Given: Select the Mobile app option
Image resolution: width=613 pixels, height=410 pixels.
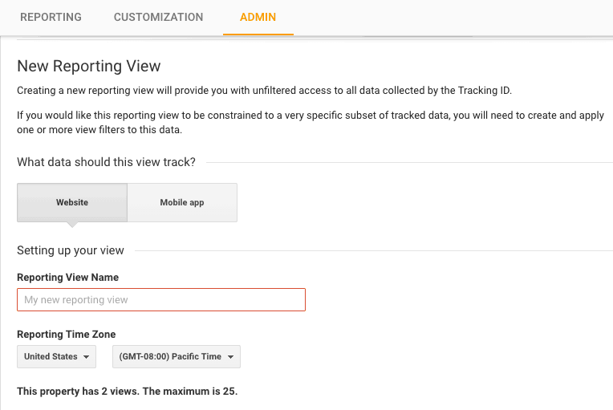Looking at the screenshot, I should tap(182, 202).
